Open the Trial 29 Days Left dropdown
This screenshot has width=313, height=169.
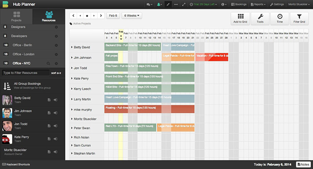(203, 4)
